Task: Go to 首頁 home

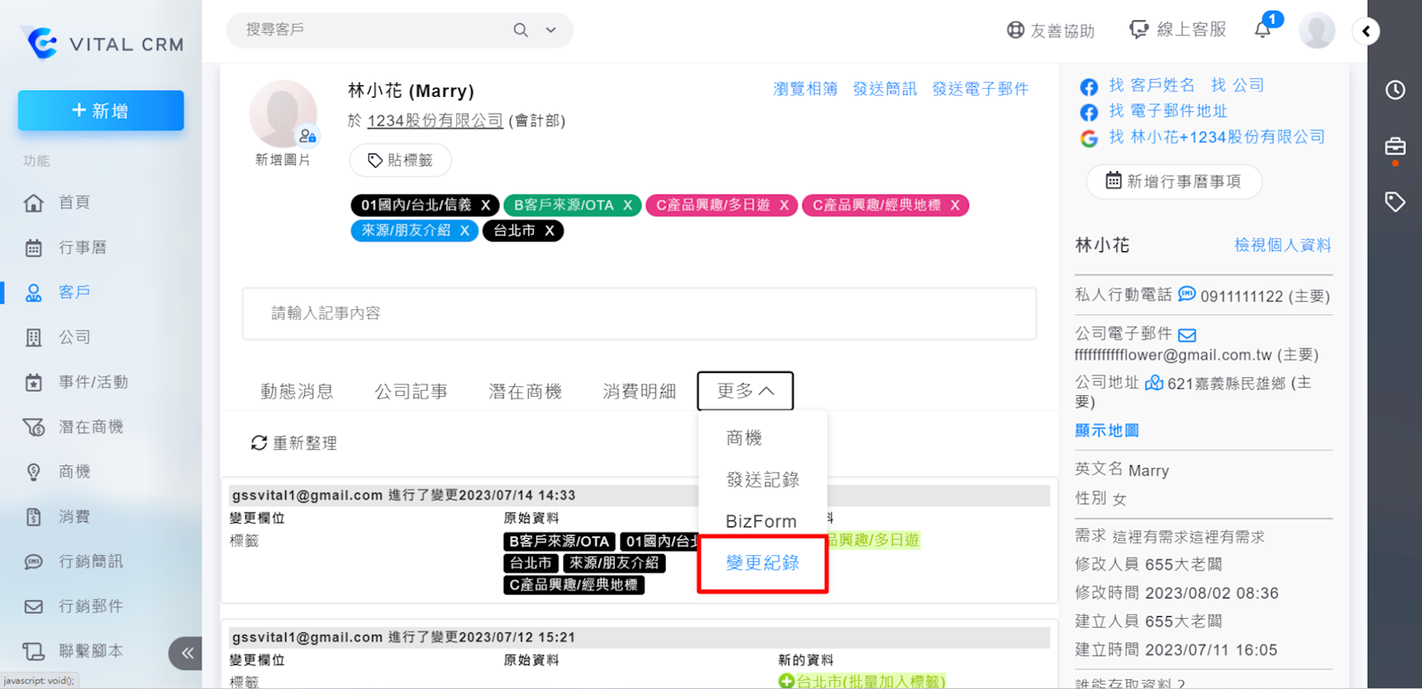Action: [x=74, y=202]
